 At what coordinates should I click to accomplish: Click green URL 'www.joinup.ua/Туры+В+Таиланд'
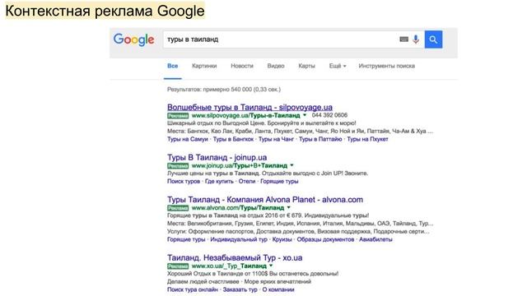240,166
